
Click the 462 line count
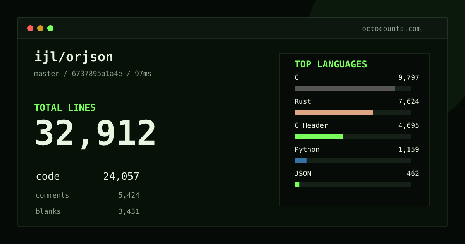pos(413,174)
